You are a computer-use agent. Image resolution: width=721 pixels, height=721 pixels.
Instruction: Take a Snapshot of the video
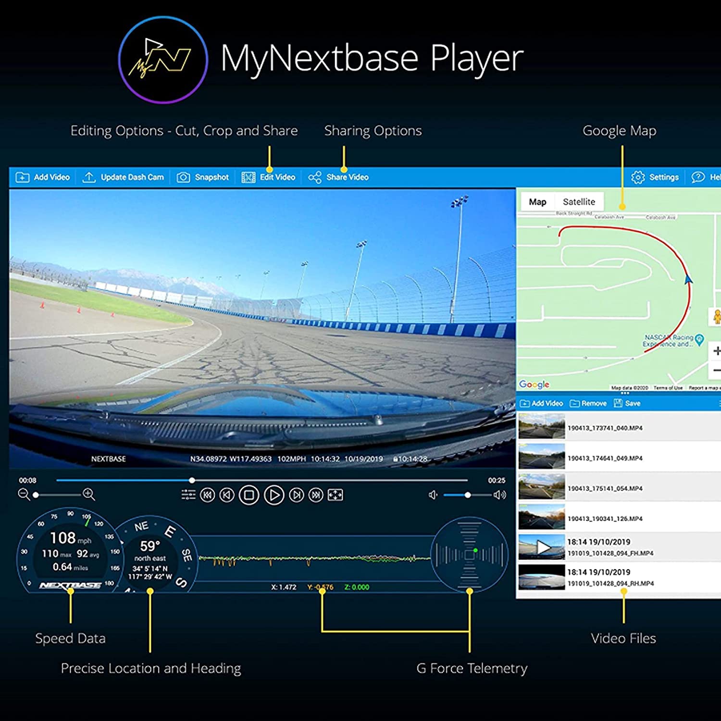click(203, 177)
